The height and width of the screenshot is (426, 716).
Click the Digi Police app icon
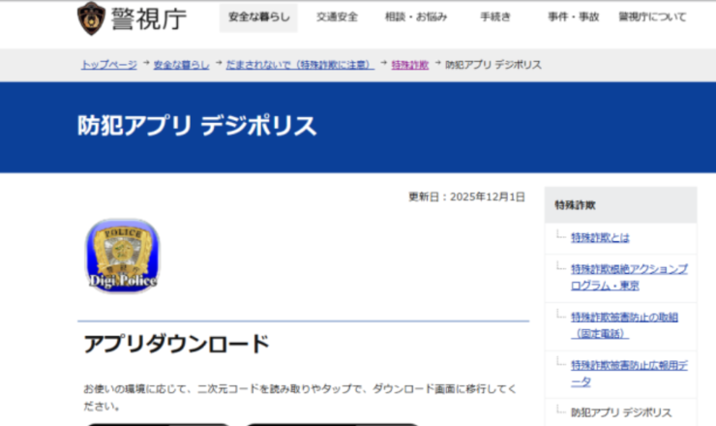coord(122,256)
